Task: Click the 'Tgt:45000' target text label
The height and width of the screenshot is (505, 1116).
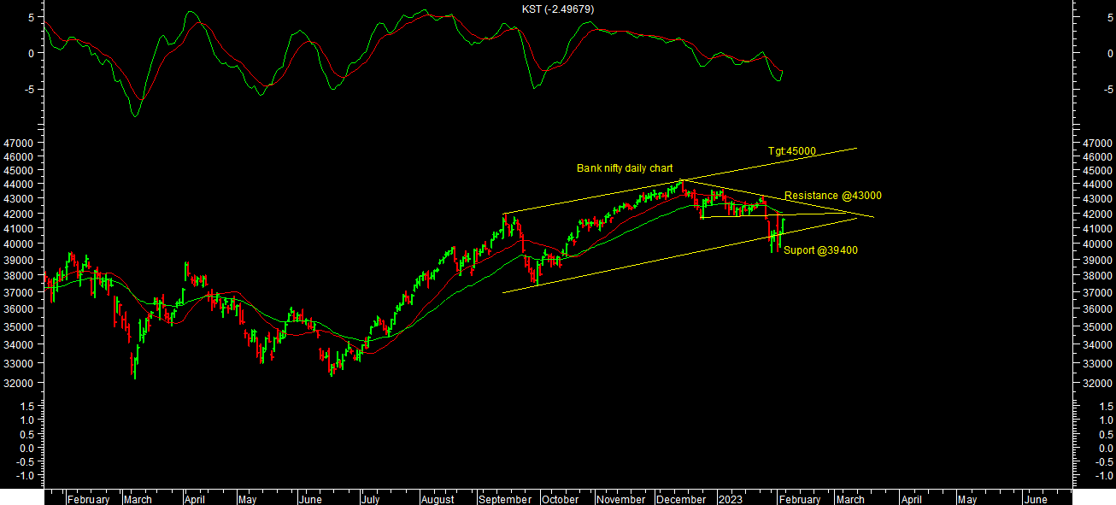Action: pyautogui.click(x=791, y=151)
